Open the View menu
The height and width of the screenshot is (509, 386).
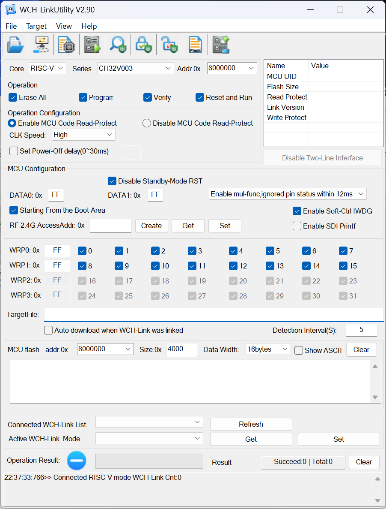tap(64, 26)
